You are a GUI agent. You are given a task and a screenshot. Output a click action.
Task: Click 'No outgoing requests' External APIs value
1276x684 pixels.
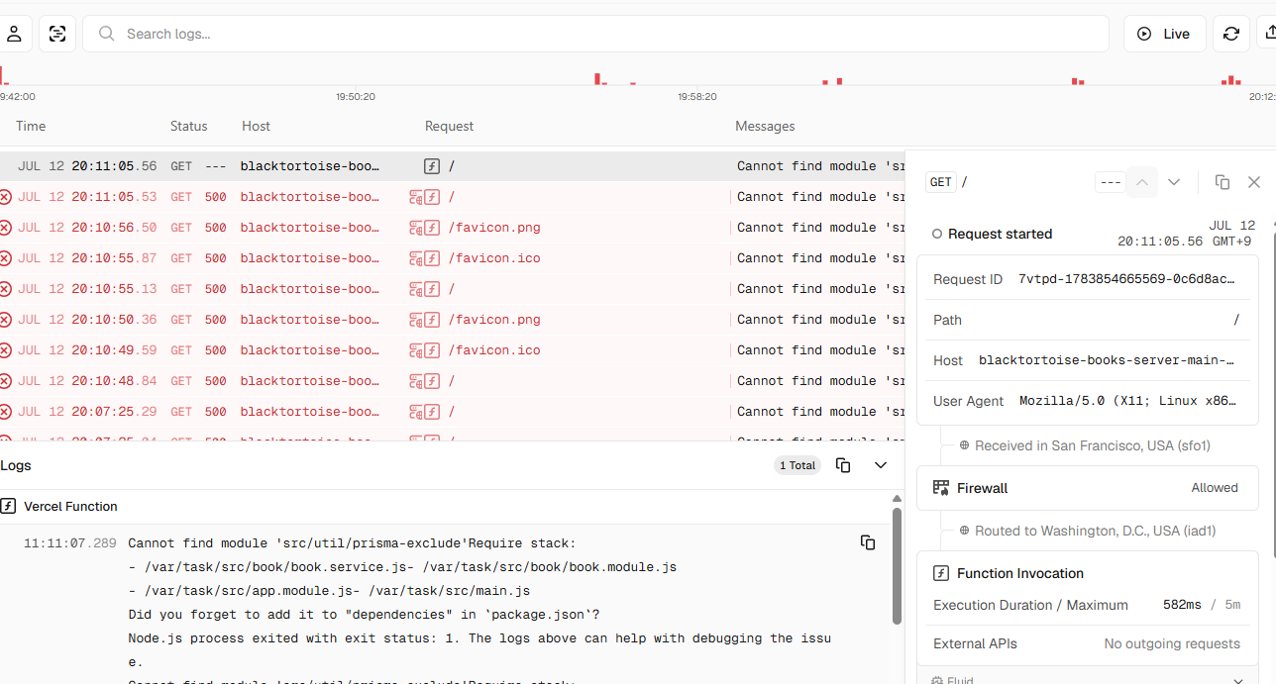[x=1172, y=643]
